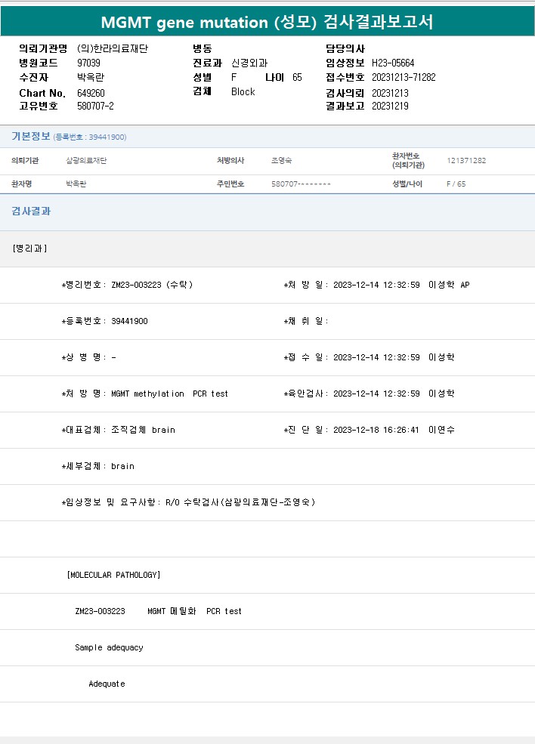Select the 검사결과 section header
This screenshot has width=535, height=744.
tap(31, 211)
